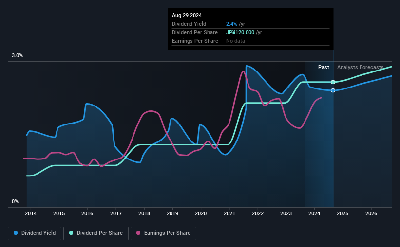Click the teal Dividend Per Share legend dot
The width and height of the screenshot is (400, 247).
(x=71, y=233)
